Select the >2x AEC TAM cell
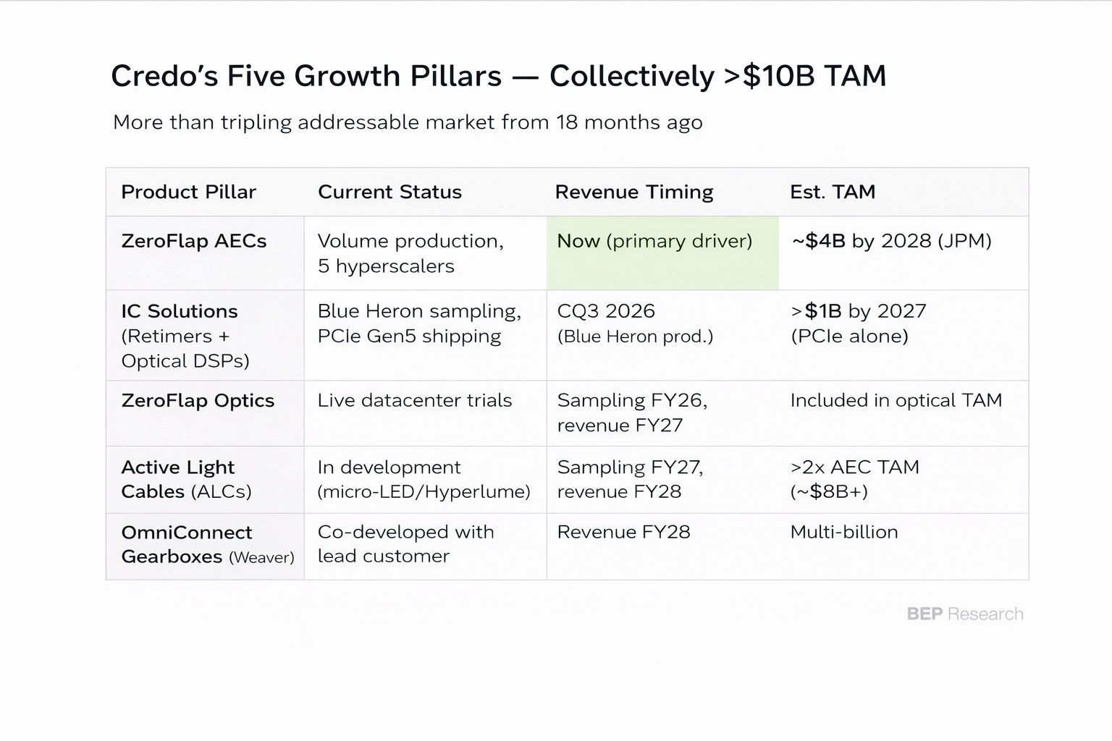The width and height of the screenshot is (1112, 741). tap(855, 479)
